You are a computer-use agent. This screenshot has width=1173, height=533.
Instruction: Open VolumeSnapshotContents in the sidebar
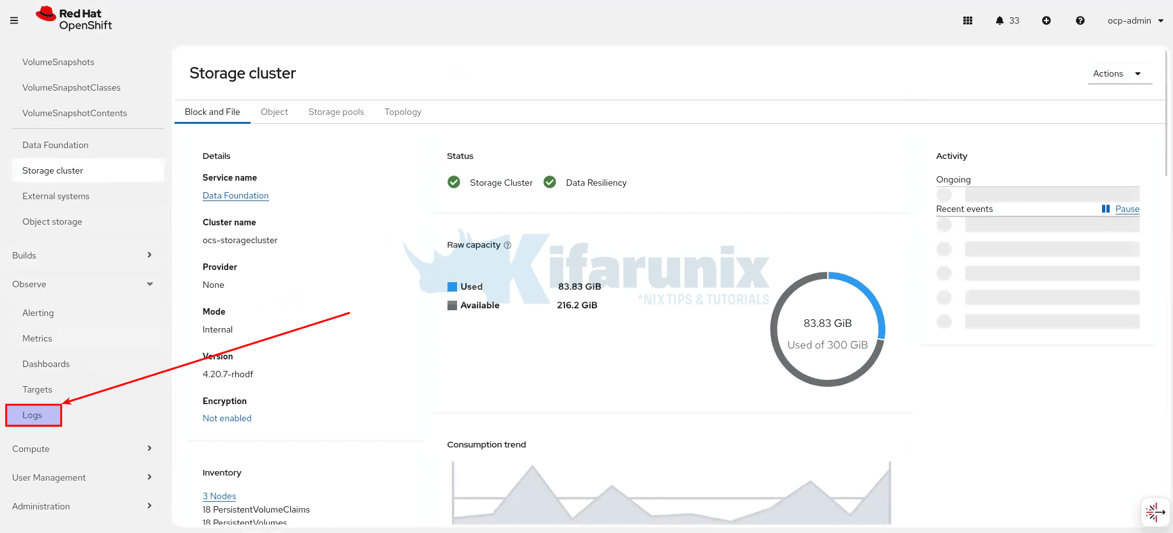(x=74, y=113)
